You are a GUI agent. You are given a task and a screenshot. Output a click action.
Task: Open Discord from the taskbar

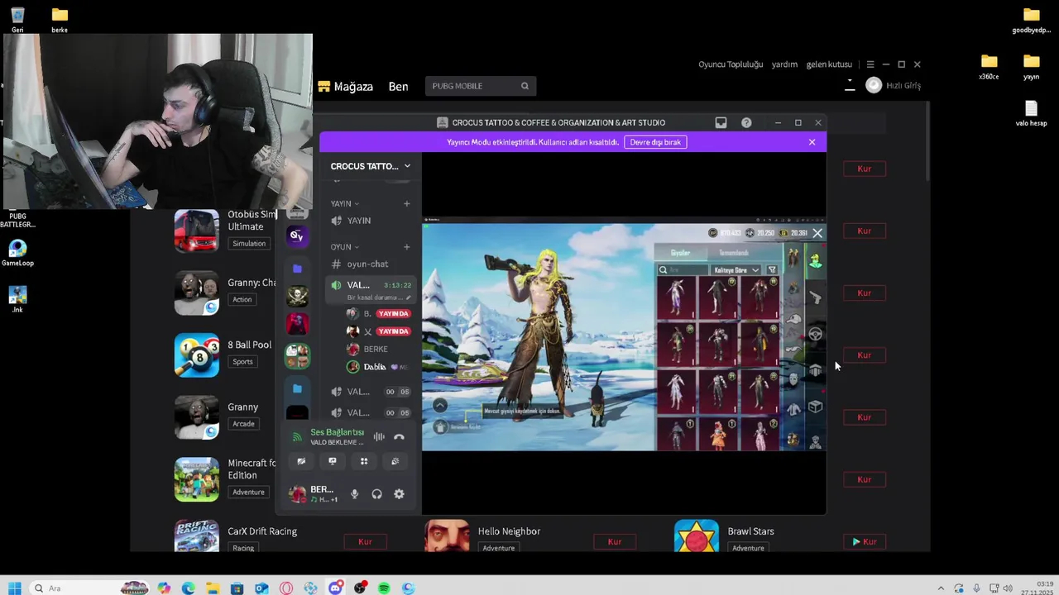coord(335,588)
